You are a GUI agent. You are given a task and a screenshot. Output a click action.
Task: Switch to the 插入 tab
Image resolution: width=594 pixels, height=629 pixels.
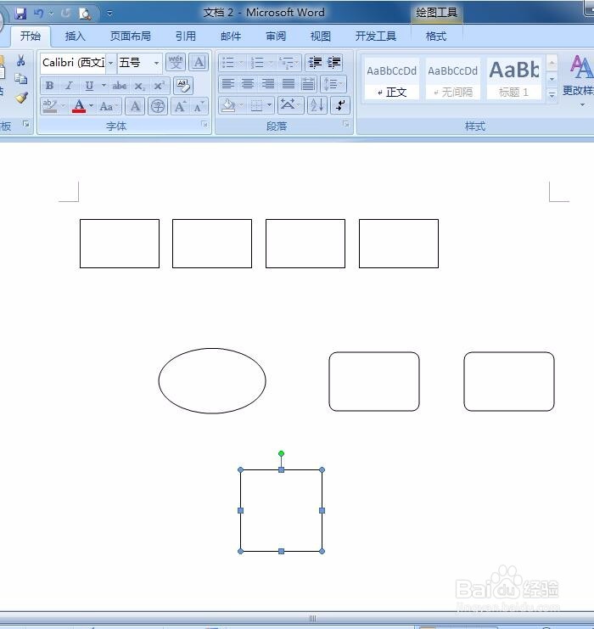click(x=75, y=37)
